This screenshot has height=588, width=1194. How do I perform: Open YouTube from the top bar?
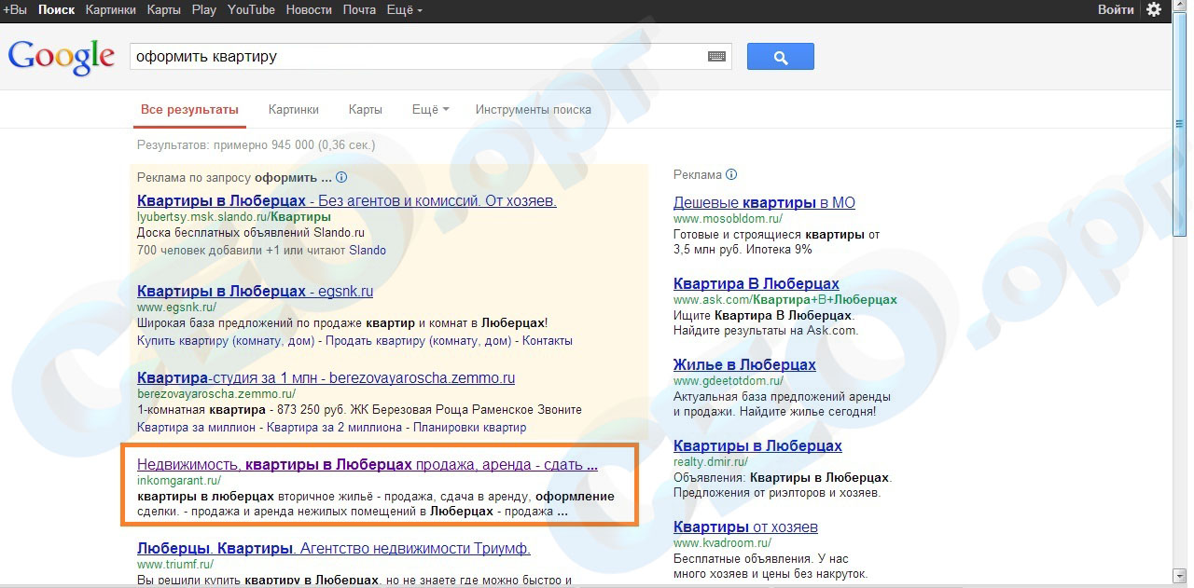(251, 9)
